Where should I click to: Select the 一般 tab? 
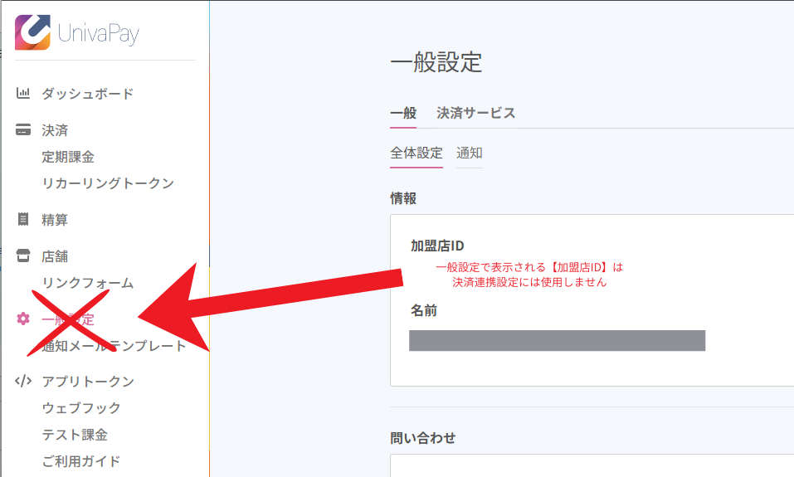tap(403, 114)
